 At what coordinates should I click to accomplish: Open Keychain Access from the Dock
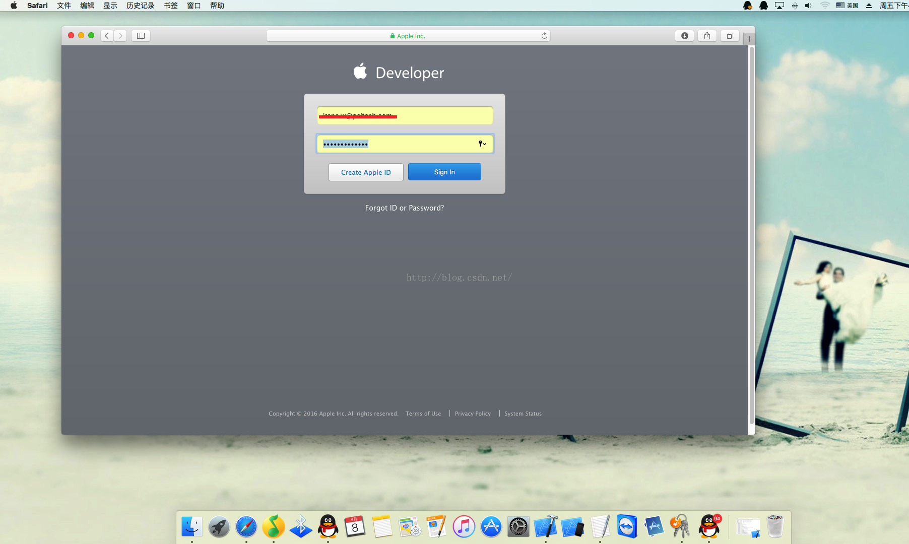pos(681,527)
